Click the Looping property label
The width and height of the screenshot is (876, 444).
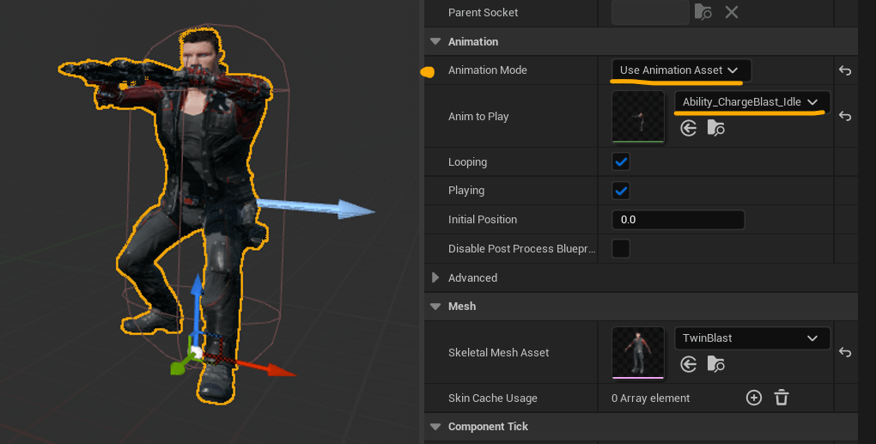click(467, 162)
